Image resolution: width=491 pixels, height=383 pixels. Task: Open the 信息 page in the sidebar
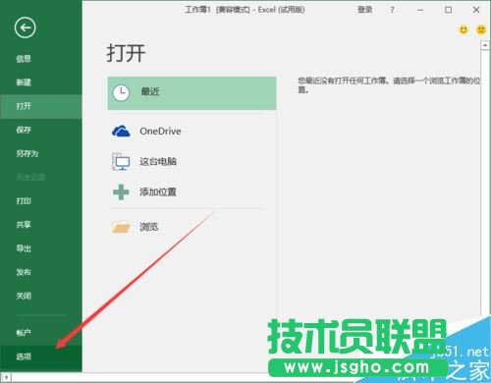pyautogui.click(x=24, y=59)
